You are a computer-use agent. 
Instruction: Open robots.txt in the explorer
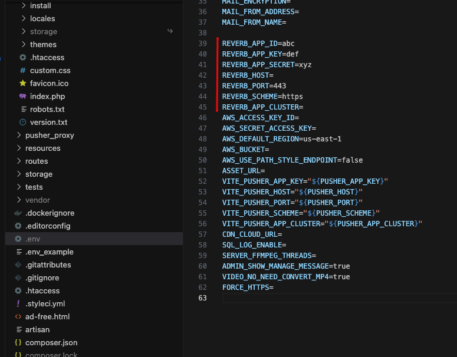(47, 110)
